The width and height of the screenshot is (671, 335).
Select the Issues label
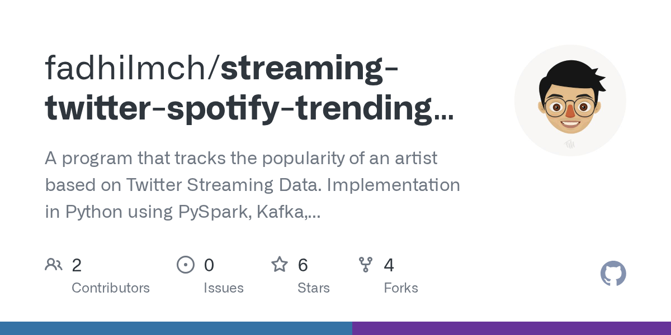[224, 288]
